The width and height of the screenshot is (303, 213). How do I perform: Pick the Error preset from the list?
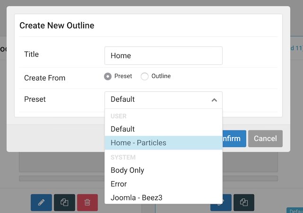point(119,184)
